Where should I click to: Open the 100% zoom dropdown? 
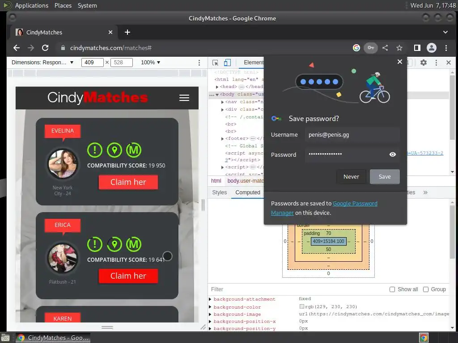(150, 63)
